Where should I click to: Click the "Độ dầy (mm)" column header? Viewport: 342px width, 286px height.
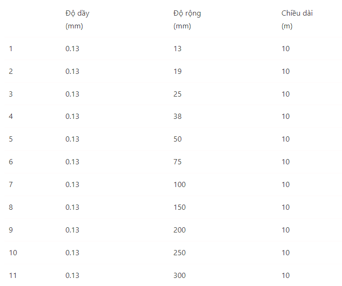(77, 19)
